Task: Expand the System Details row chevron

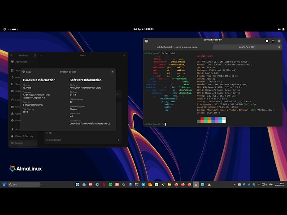Action: click(118, 140)
